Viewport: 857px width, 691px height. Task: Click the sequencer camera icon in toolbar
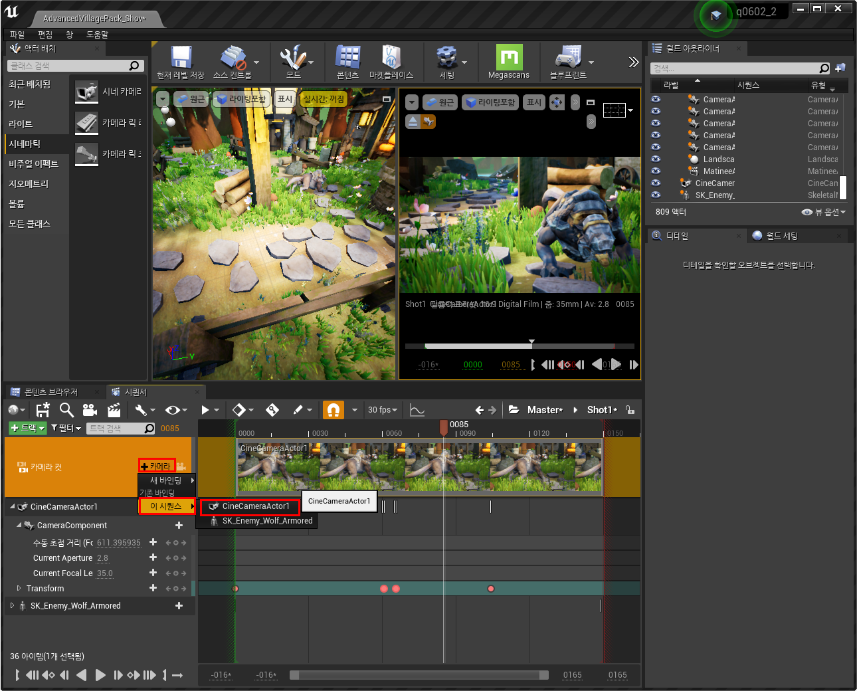[x=90, y=410]
